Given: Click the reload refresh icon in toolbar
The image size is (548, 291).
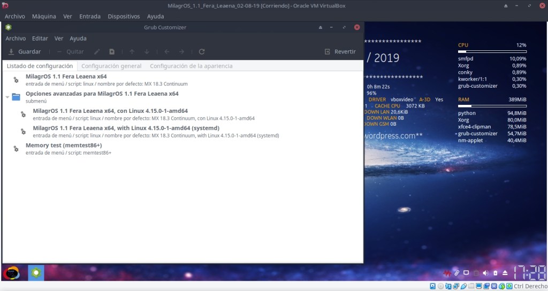Looking at the screenshot, I should [x=202, y=52].
